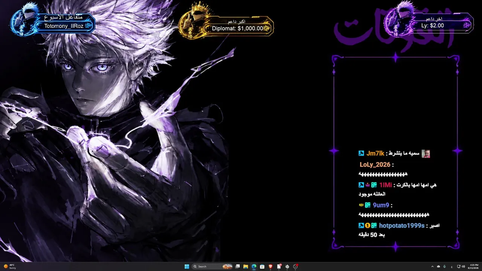
Task: Open Brave browser from the taskbar
Action: pos(270,266)
